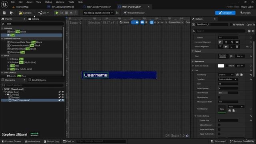Open the Widget Reflector
Viewport: 256px width, 144px height.
click(134, 13)
